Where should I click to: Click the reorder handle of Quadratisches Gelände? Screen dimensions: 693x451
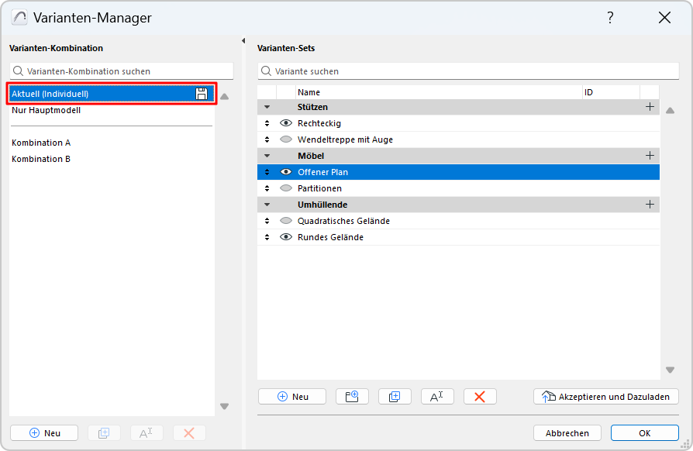[267, 221]
